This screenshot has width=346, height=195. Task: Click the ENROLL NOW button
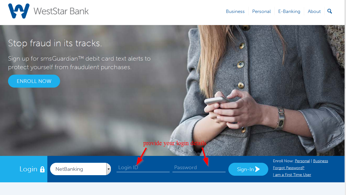pos(34,81)
